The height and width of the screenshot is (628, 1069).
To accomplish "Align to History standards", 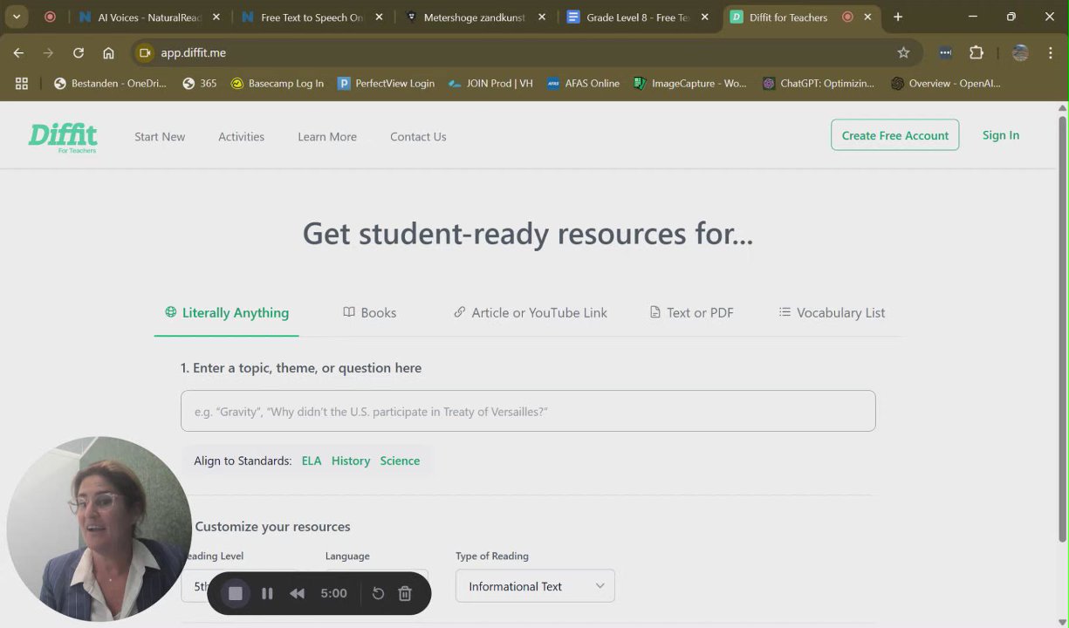I will coord(351,461).
